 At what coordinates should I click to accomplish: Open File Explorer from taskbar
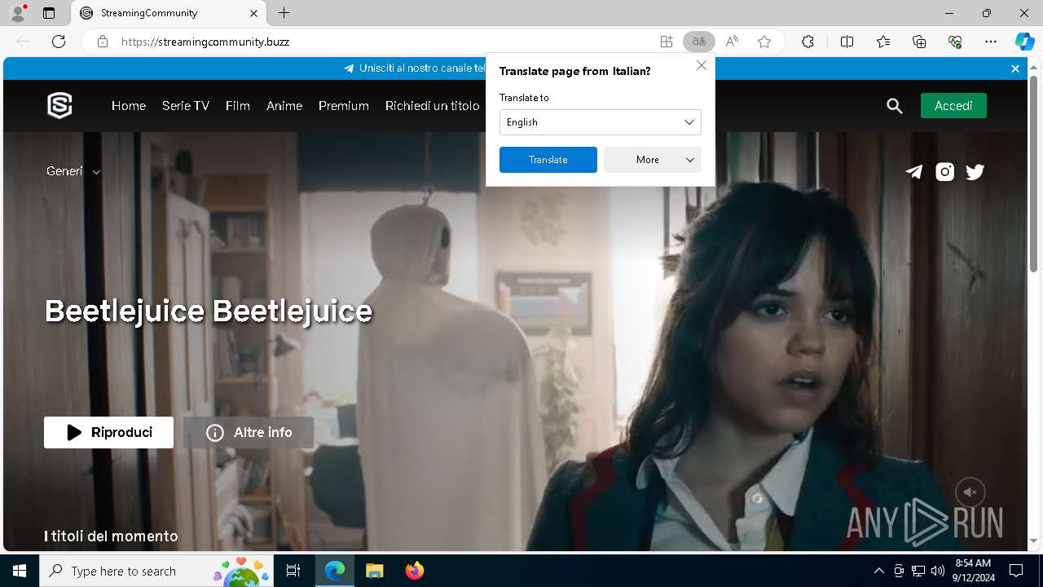point(375,571)
